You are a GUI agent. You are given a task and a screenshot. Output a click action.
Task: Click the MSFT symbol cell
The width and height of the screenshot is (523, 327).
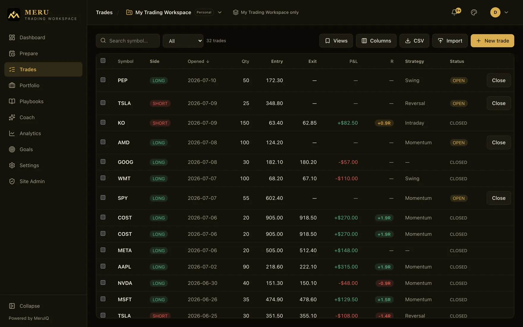(125, 299)
